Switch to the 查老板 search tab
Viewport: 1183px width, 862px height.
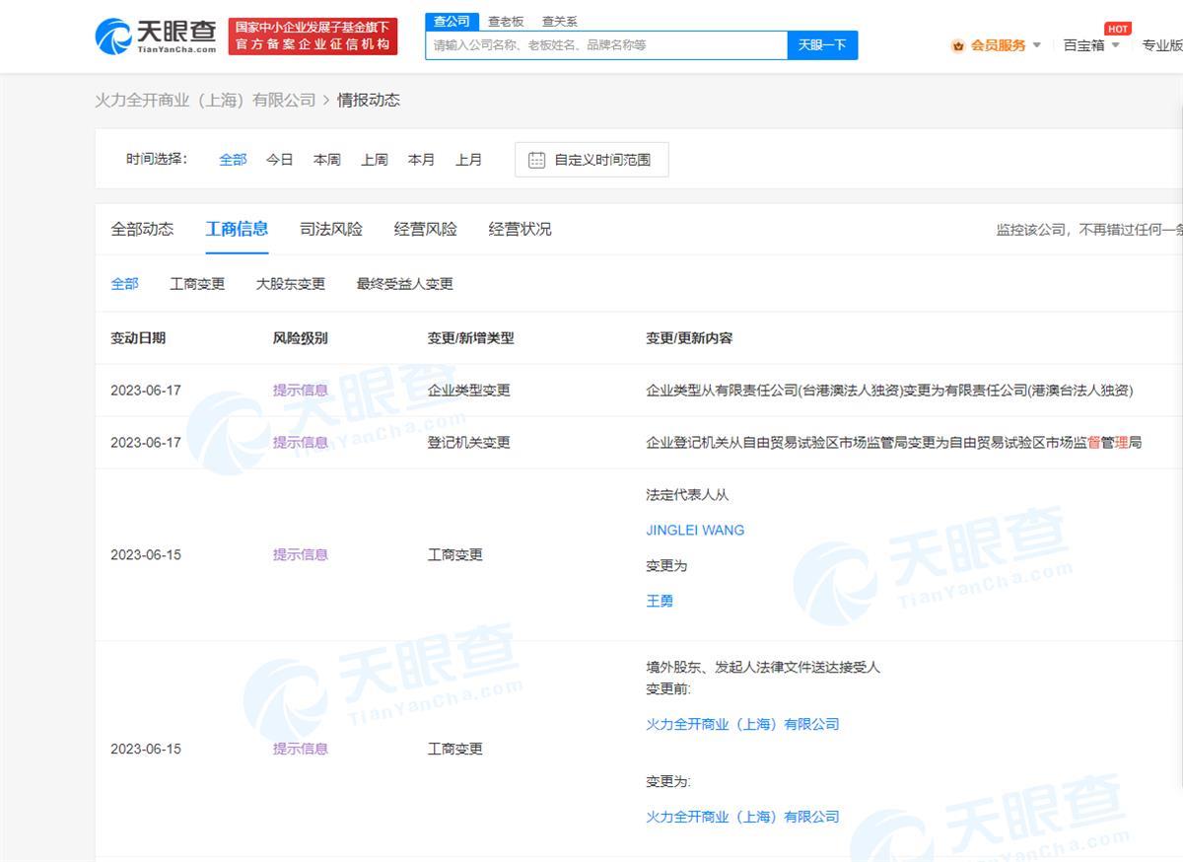(506, 21)
